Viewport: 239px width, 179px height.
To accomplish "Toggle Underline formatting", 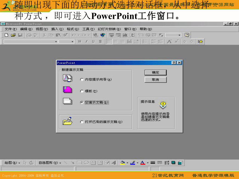I will point(93,42).
